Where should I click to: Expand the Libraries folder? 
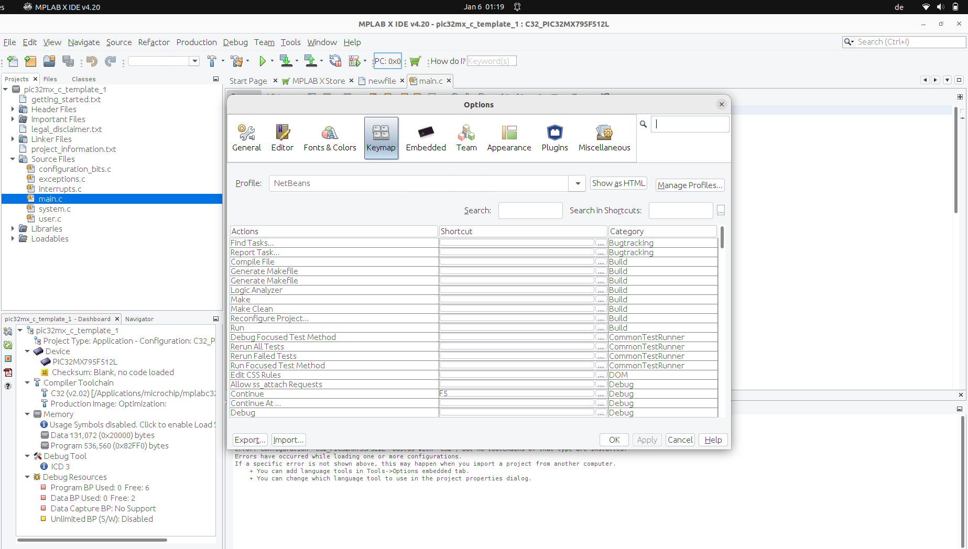point(13,229)
